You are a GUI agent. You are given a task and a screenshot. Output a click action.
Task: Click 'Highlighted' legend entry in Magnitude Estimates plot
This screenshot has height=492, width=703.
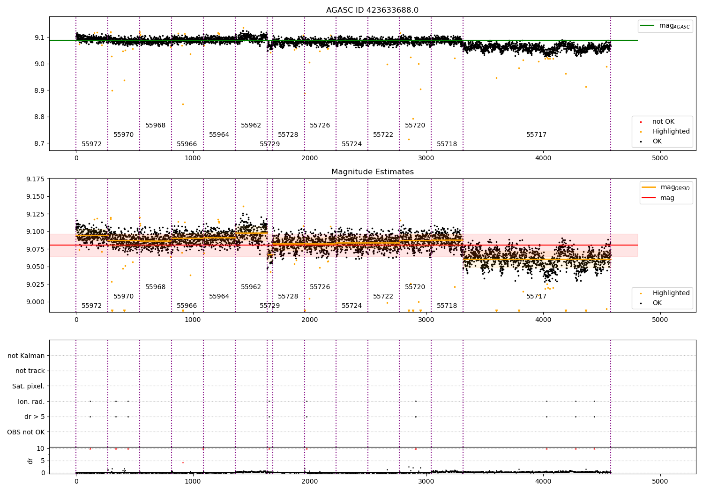coord(664,293)
